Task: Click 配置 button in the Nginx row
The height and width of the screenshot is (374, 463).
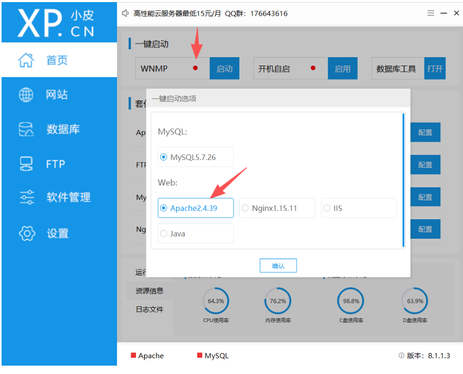Action: (x=425, y=229)
